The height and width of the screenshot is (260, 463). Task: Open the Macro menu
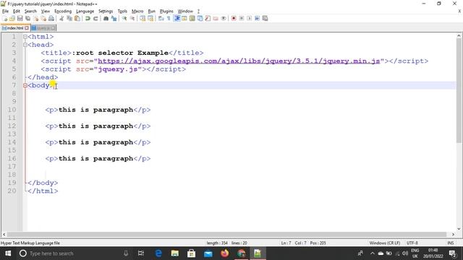coord(137,12)
